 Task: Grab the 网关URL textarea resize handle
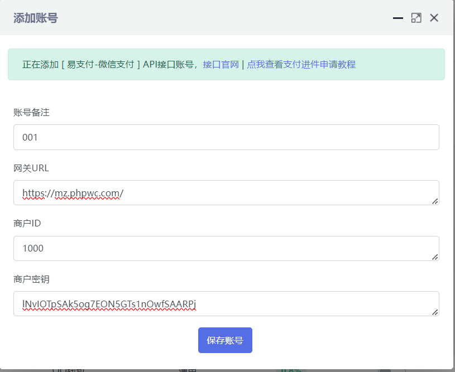(x=434, y=201)
